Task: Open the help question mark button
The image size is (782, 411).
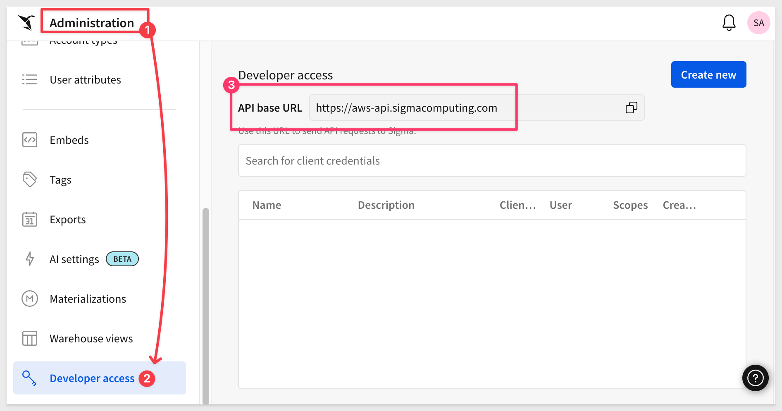Action: point(755,378)
